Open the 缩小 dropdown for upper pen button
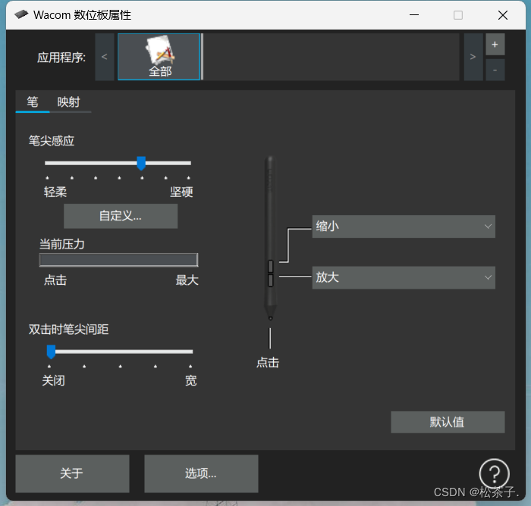 pos(404,226)
